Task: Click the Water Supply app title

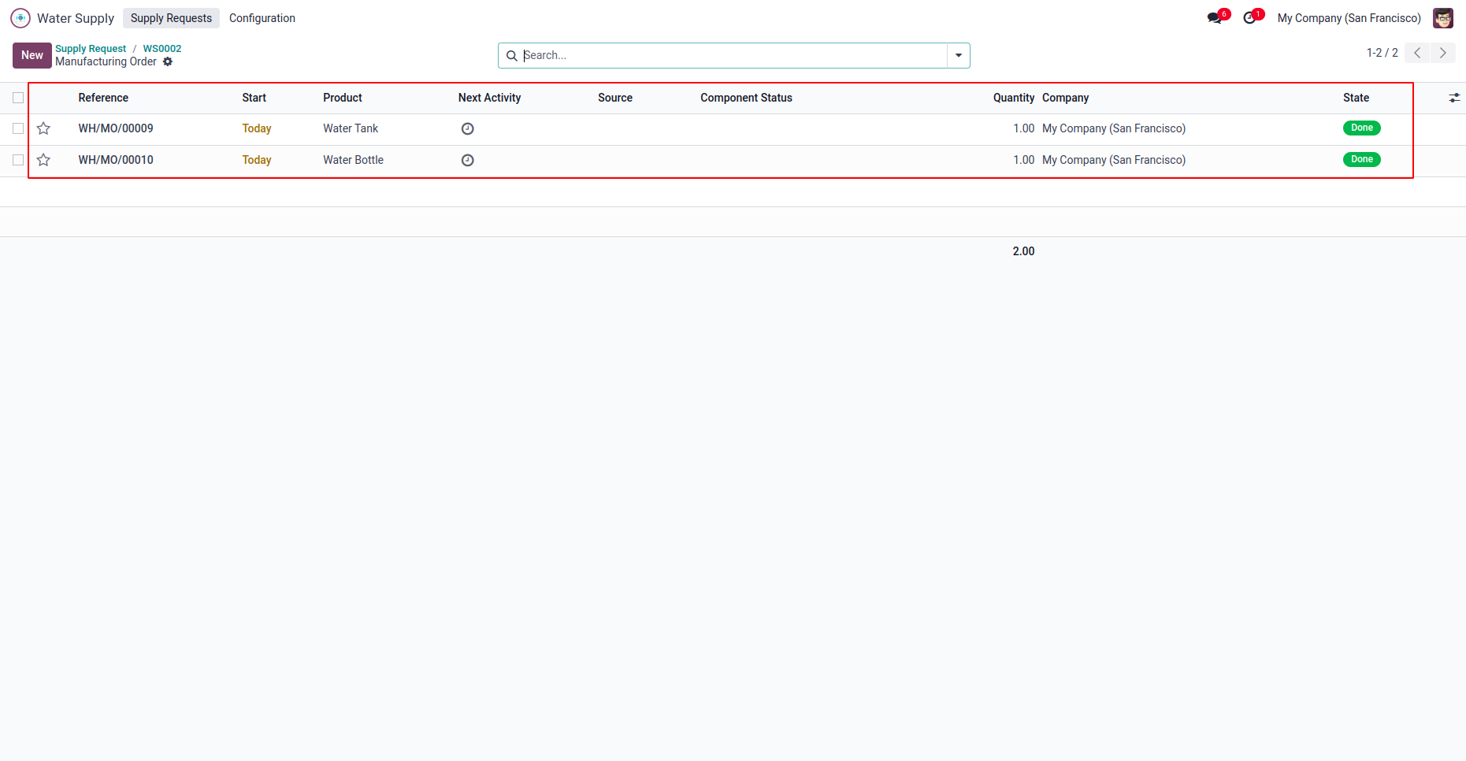Action: [x=76, y=18]
